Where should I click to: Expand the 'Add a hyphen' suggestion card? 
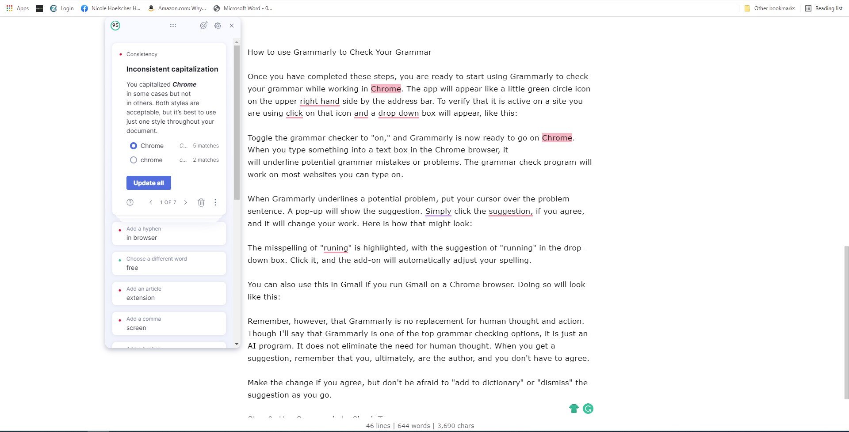pyautogui.click(x=169, y=233)
